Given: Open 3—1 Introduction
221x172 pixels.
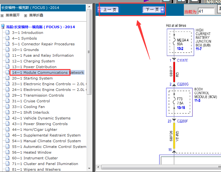Looking at the screenshot, I should pos(28,33).
